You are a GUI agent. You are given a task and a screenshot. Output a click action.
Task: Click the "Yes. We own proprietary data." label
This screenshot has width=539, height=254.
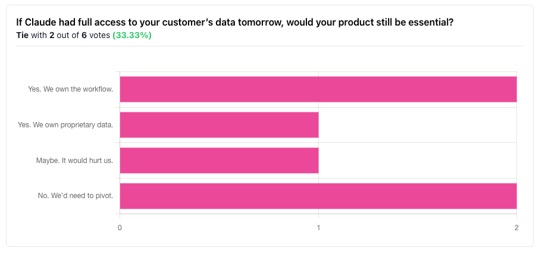[65, 125]
